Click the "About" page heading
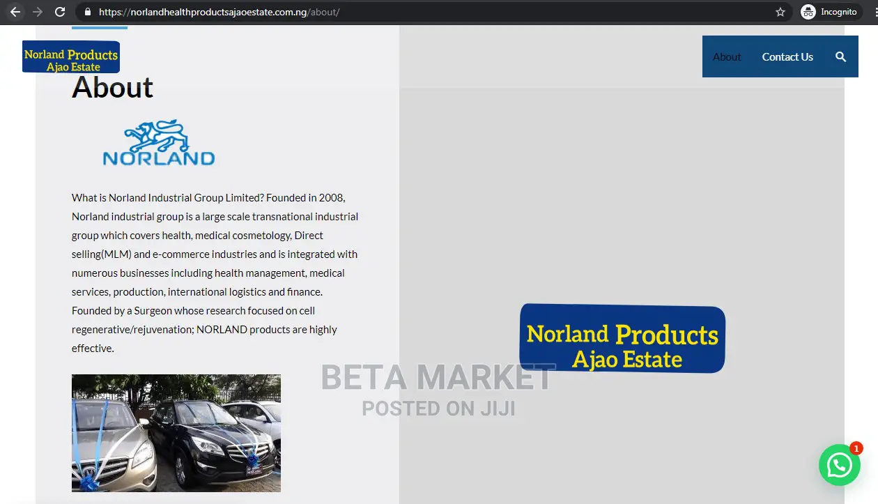This screenshot has height=504, width=878. (112, 88)
